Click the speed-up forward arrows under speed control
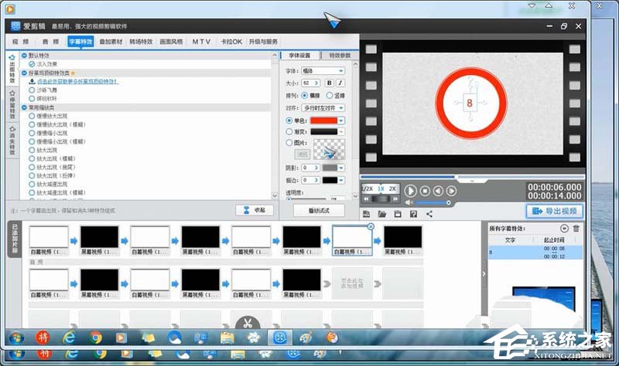Screen dimensions: 619x366 tap(395, 199)
